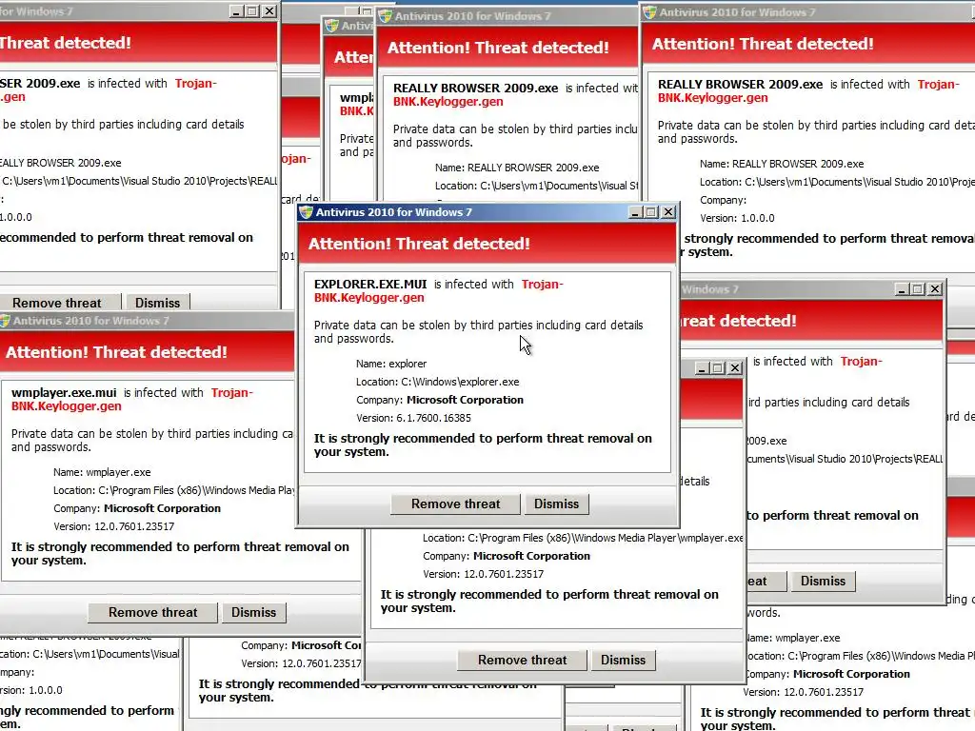
Task: Click 'Name: wmplayer.exe' in bottom-right window
Action: point(791,638)
